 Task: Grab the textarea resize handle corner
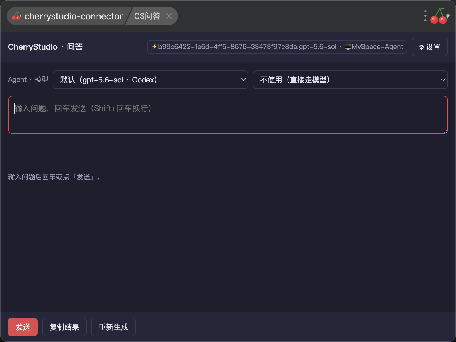pos(445,131)
